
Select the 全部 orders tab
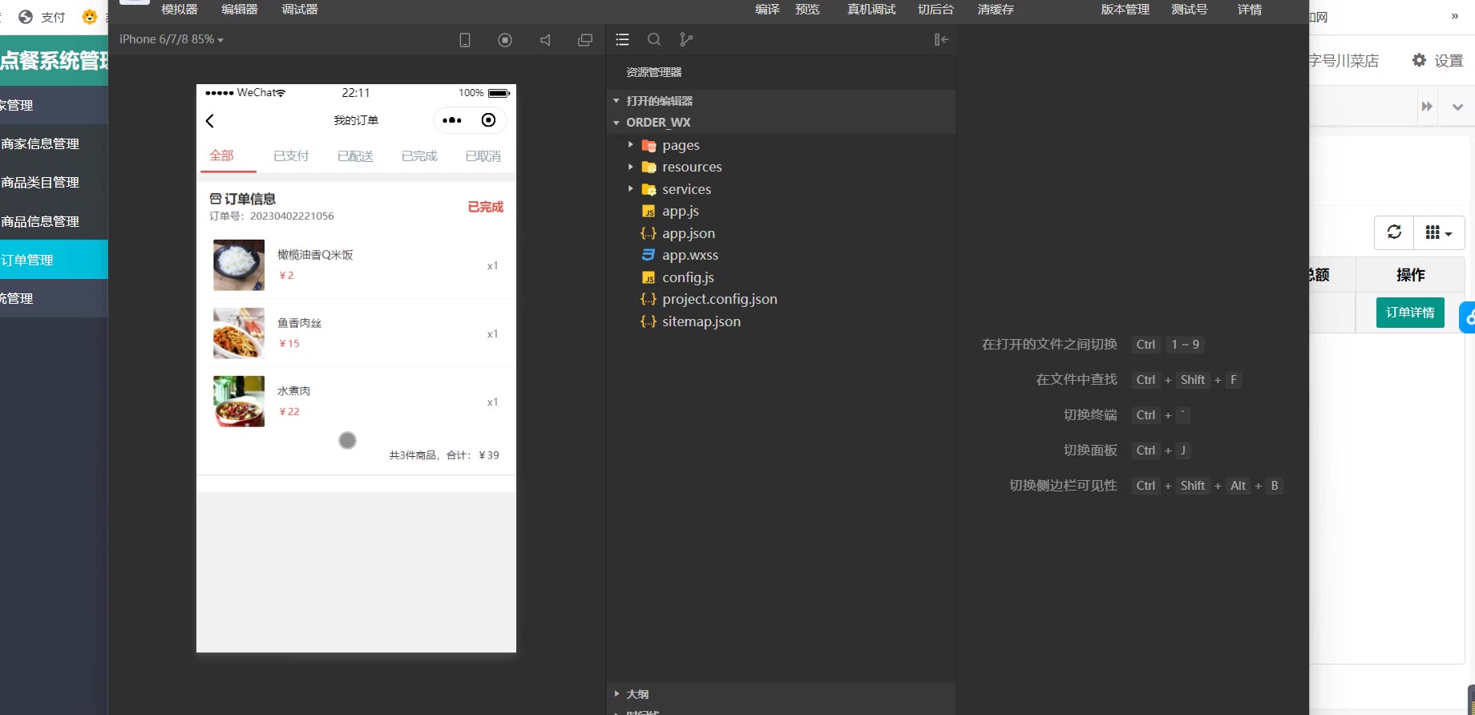[x=222, y=156]
